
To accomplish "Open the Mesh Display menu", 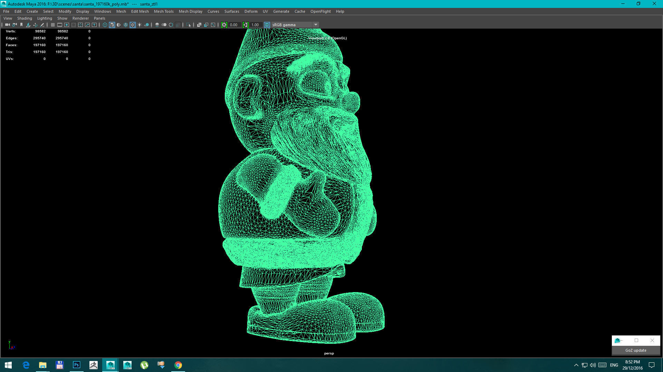I will click(x=191, y=11).
